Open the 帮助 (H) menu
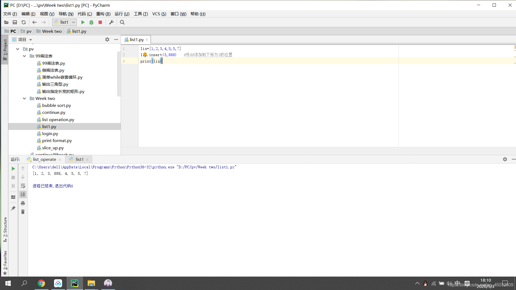The image size is (516, 290). pyautogui.click(x=198, y=14)
